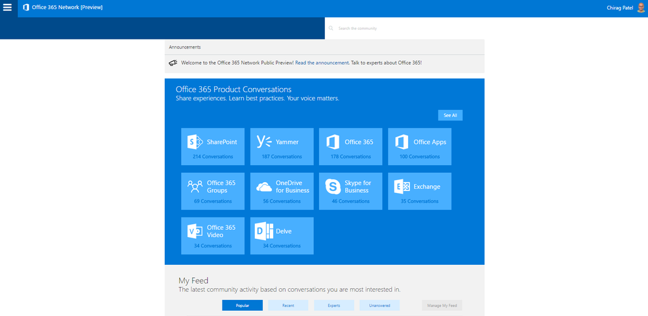Open the Read the announcement link
Image resolution: width=648 pixels, height=316 pixels.
click(x=322, y=63)
